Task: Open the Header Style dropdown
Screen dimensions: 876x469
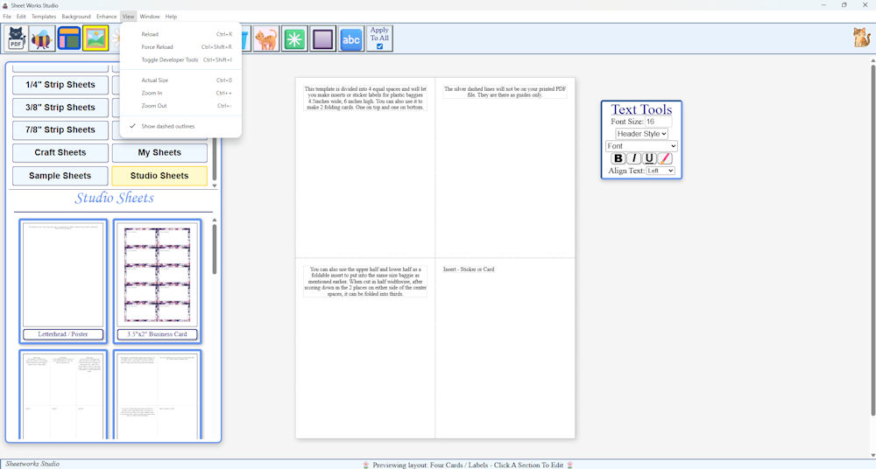Action: click(x=641, y=134)
